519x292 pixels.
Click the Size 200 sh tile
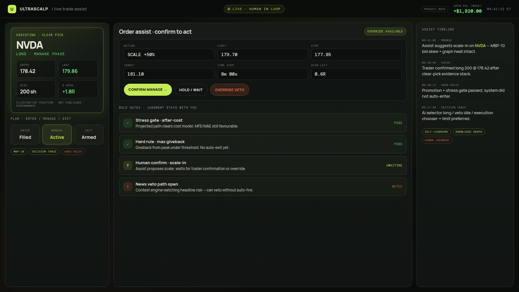coord(36,89)
